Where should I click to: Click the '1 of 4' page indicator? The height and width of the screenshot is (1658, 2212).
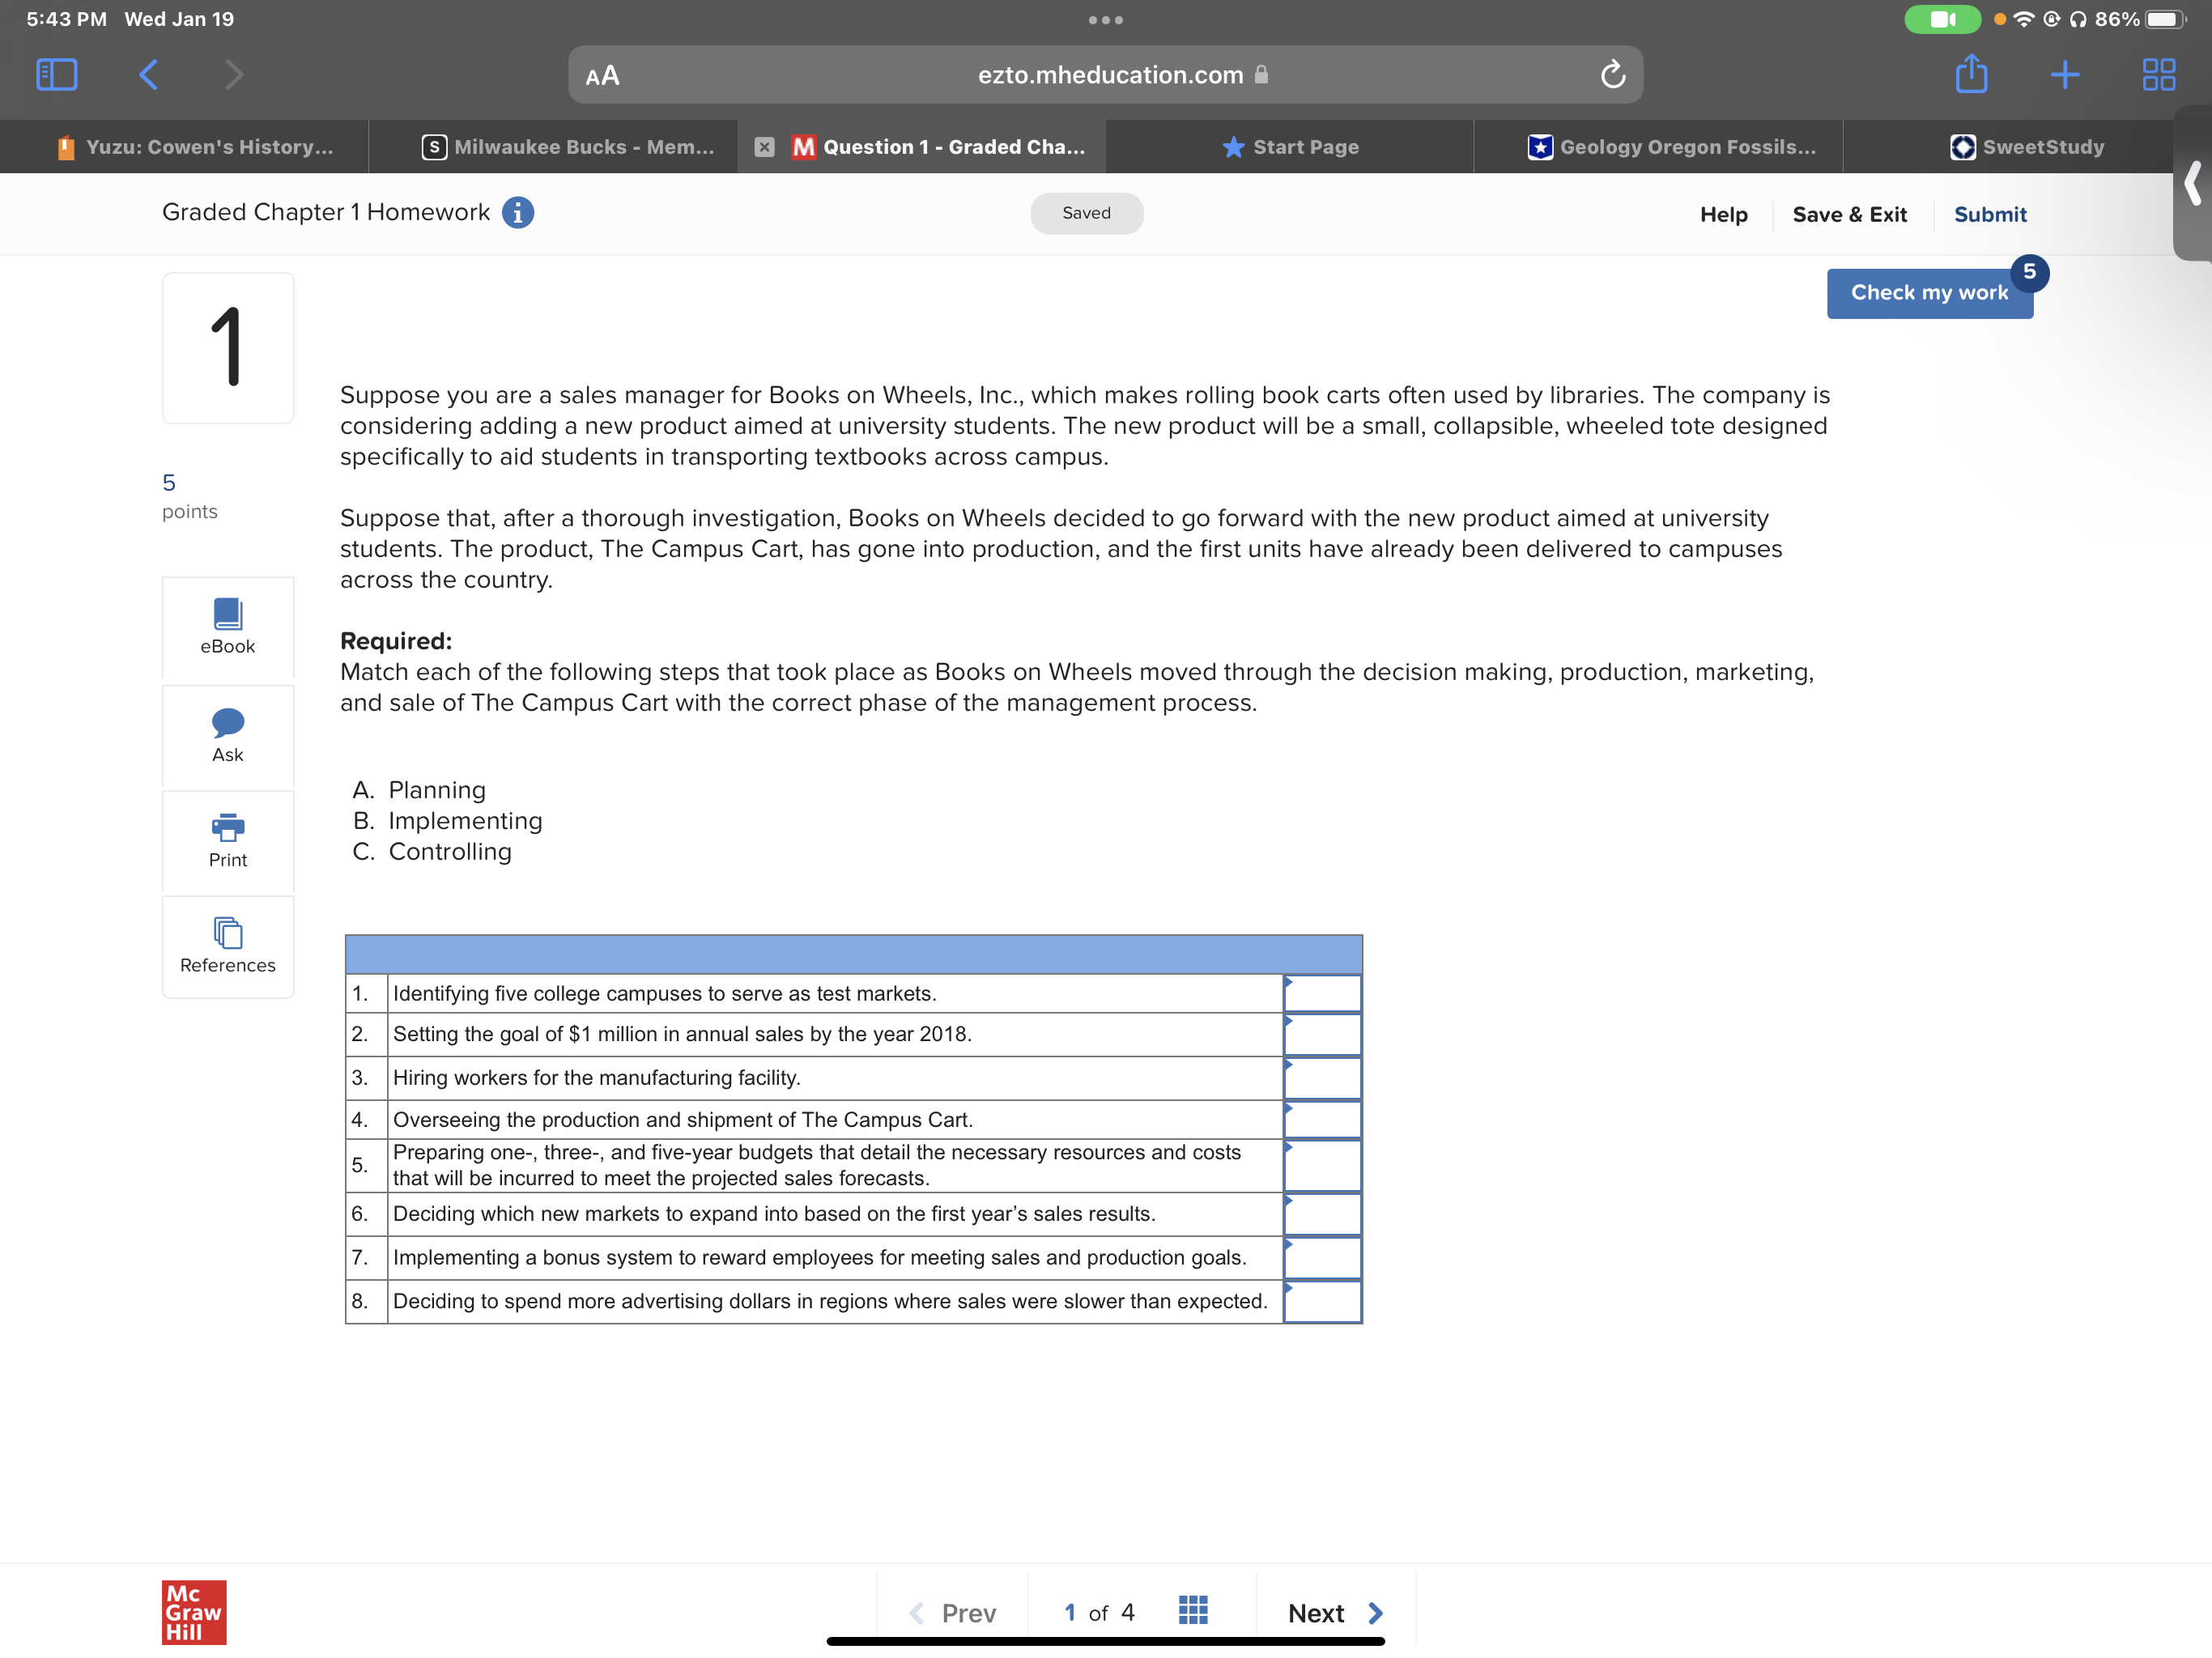(x=1099, y=1612)
